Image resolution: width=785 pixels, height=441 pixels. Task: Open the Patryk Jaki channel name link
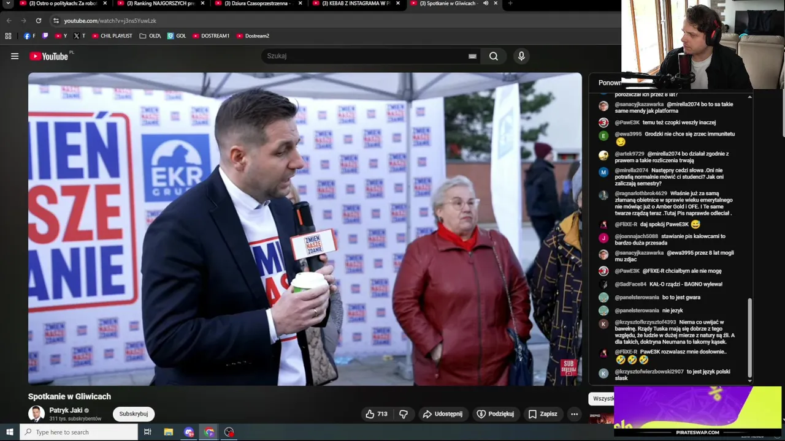pyautogui.click(x=66, y=410)
